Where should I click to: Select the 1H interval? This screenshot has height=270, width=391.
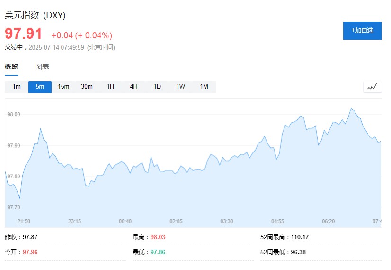tap(110, 87)
